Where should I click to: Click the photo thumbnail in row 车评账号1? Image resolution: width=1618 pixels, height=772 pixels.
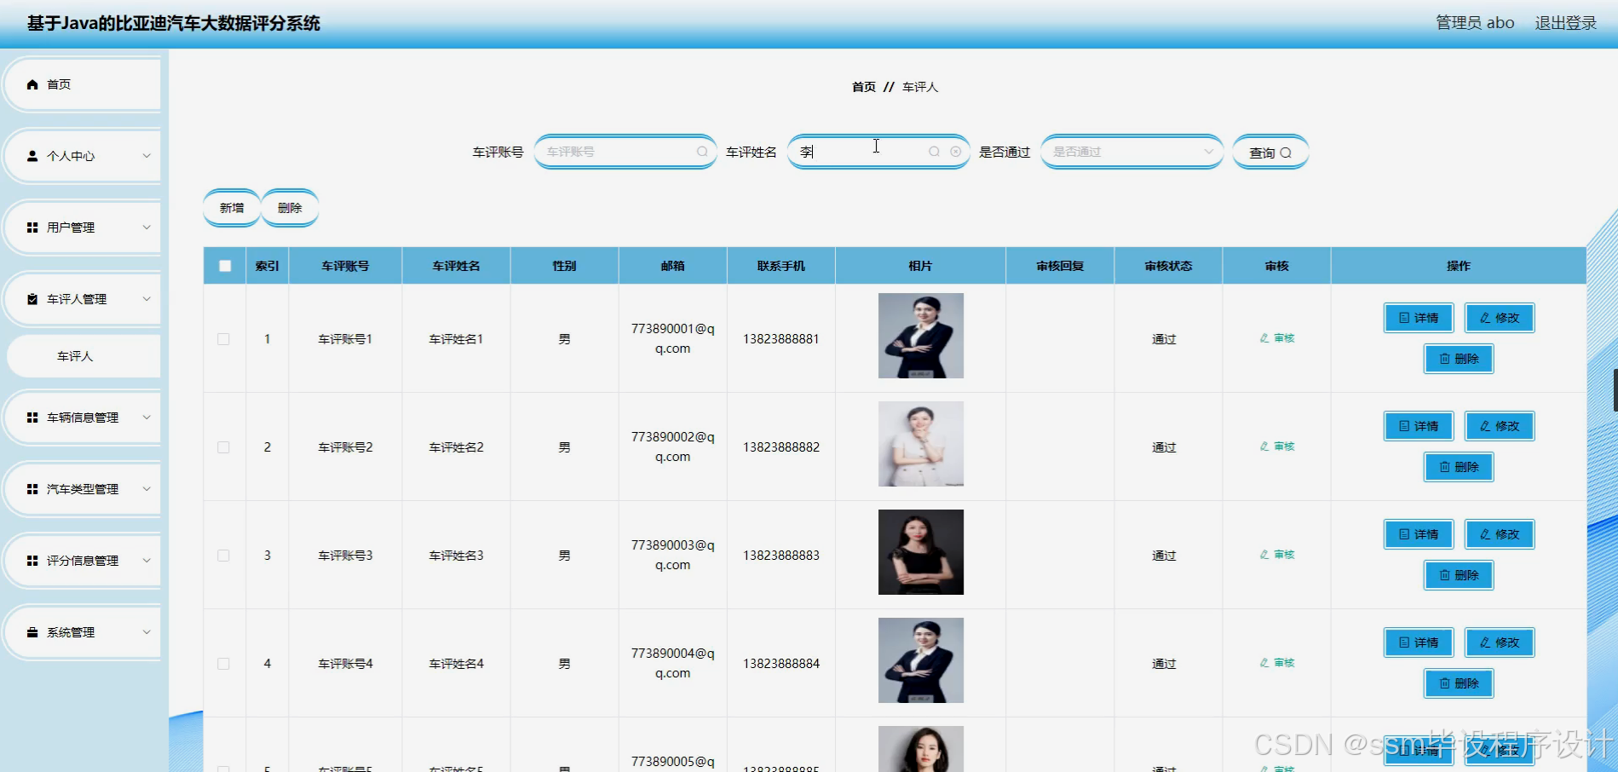pyautogui.click(x=921, y=336)
